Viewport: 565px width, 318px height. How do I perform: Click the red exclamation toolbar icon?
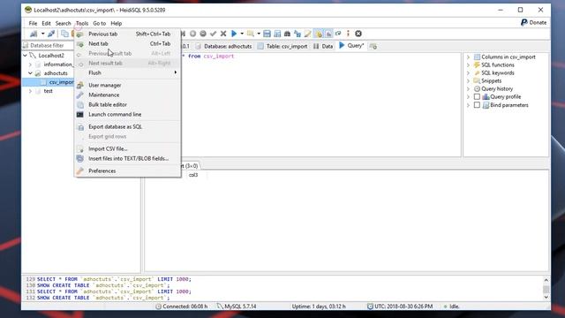[348, 34]
